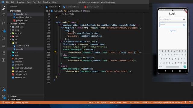
Task: Click the Samsung S21 device selector
Action: (x=168, y=103)
